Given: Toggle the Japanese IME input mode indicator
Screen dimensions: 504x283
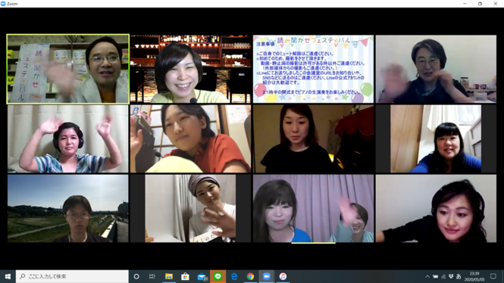Looking at the screenshot, I should point(459,276).
